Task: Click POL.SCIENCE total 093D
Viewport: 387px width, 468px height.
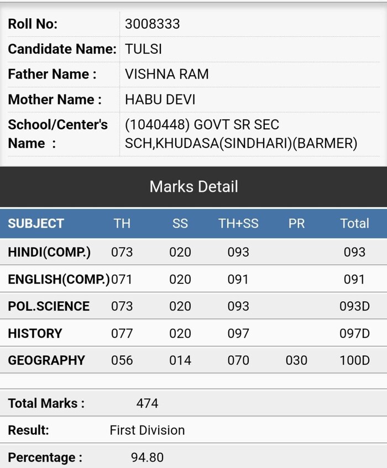Action: [x=354, y=306]
